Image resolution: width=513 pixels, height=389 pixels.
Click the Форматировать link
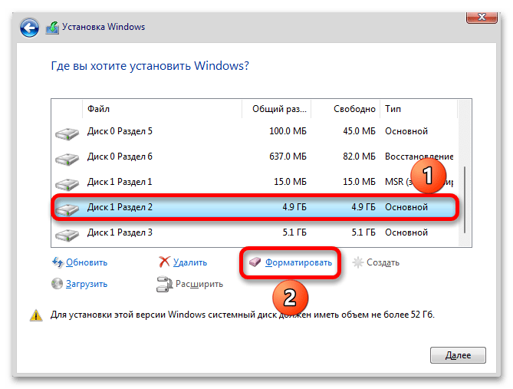(x=298, y=262)
